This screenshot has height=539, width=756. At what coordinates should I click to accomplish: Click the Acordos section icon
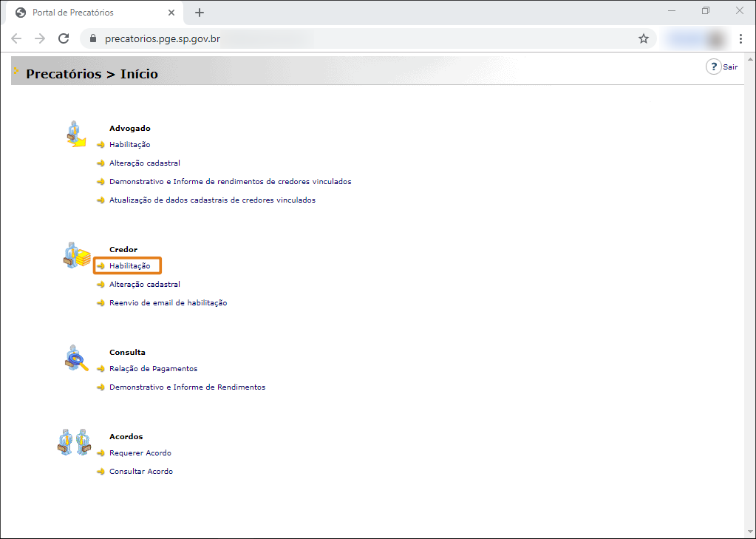click(x=74, y=442)
